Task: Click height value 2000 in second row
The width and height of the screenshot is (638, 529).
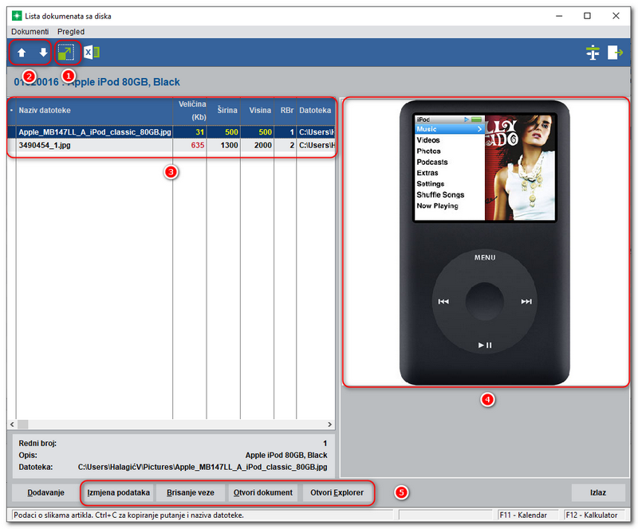Action: coord(263,145)
